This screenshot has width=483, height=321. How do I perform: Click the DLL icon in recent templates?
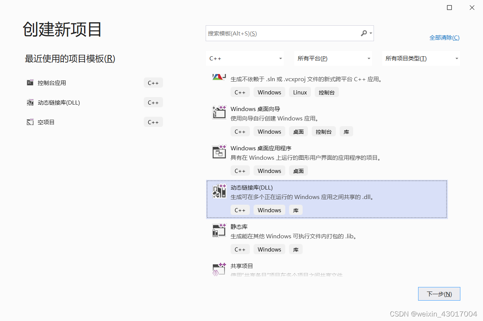pyautogui.click(x=30, y=102)
